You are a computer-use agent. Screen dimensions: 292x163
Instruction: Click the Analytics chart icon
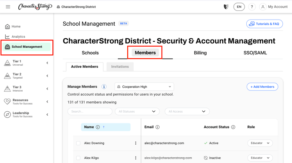tap(7, 37)
